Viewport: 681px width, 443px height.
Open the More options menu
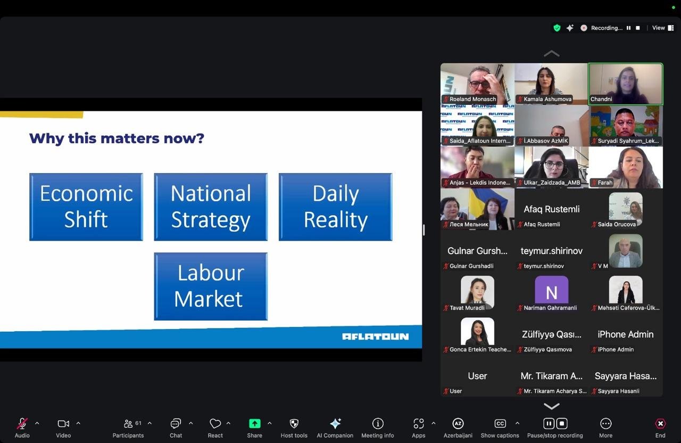click(x=605, y=424)
